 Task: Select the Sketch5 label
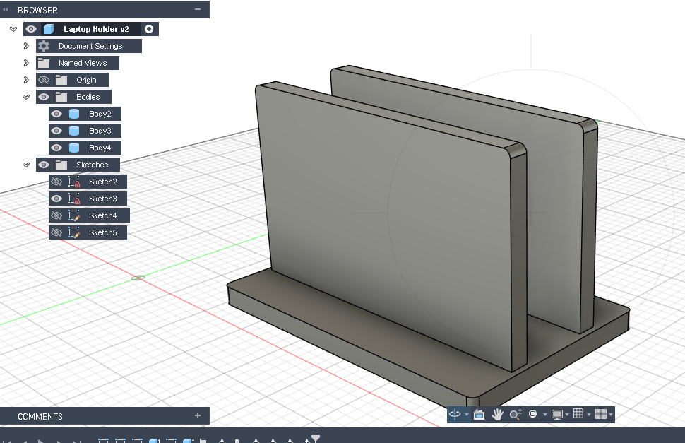coord(103,232)
